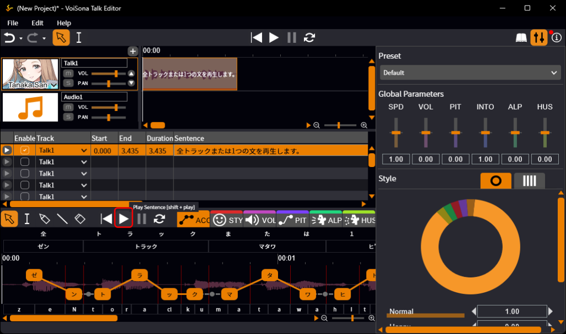Toggle the parameter sliders panel icon
This screenshot has height=334, width=566.
coord(539,37)
